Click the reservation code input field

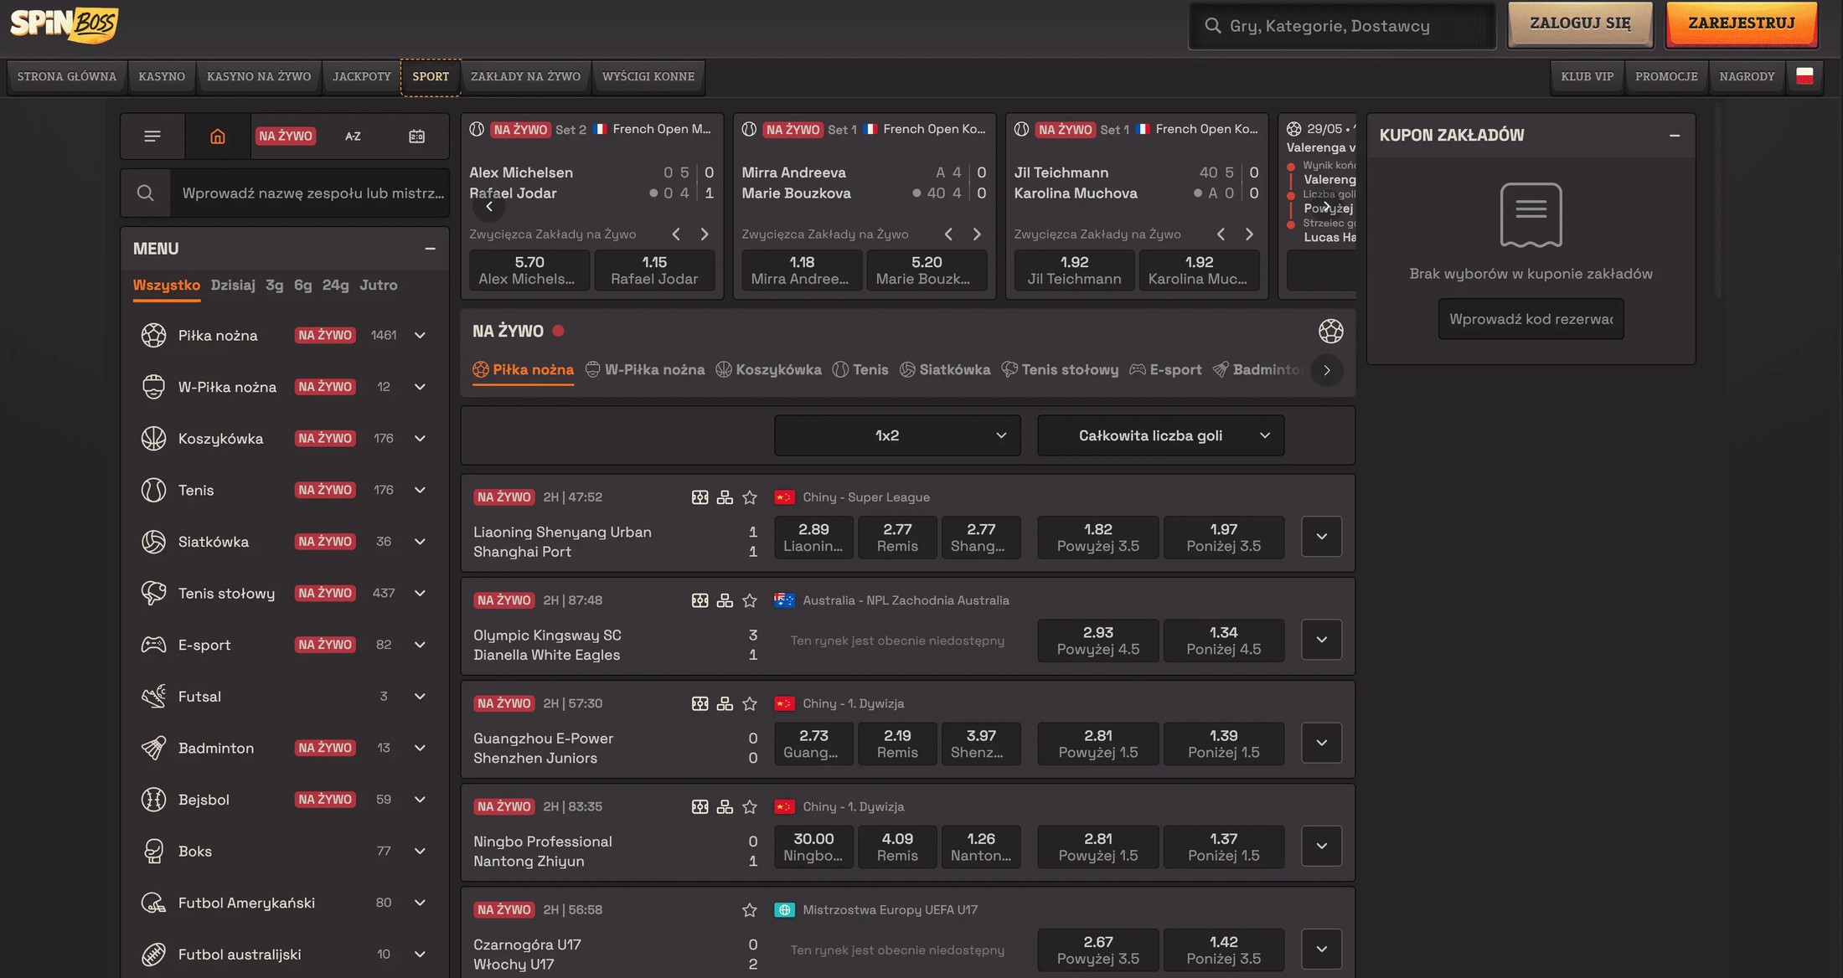[x=1531, y=319]
